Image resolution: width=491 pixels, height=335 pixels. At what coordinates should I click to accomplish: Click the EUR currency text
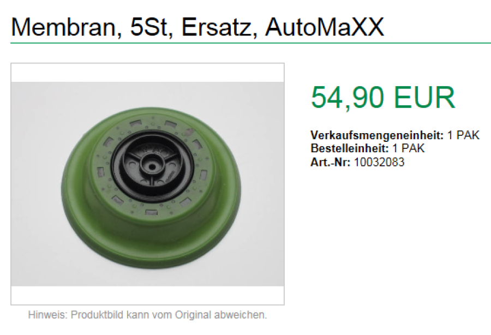click(424, 97)
